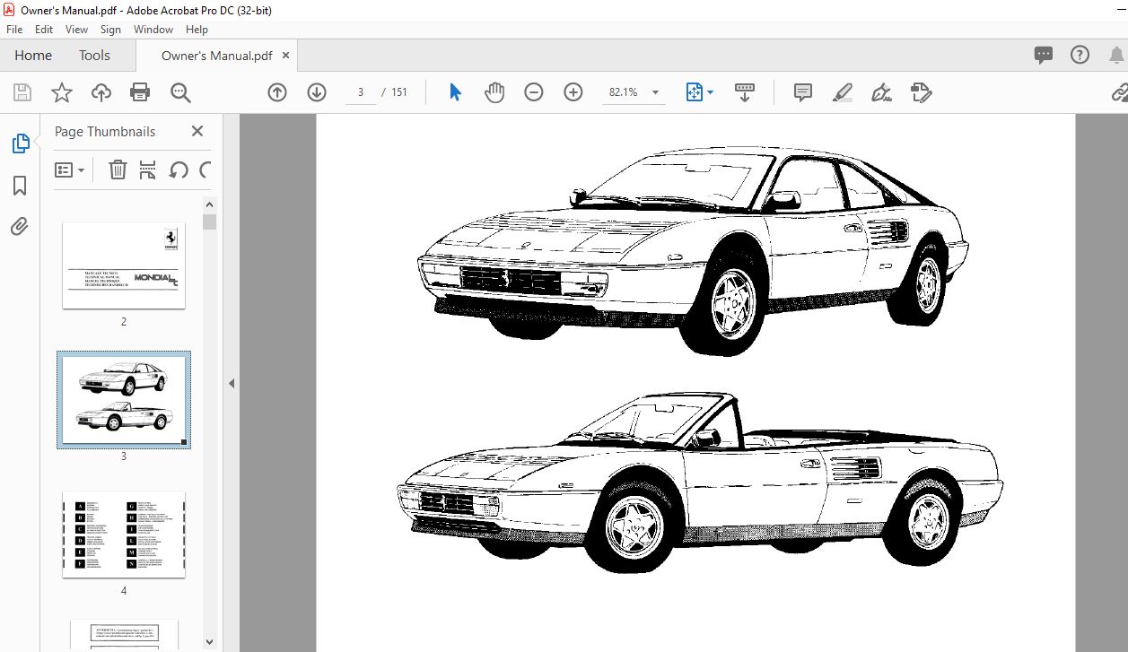Viewport: 1128px width, 652px height.
Task: Open fit page options dropdown arrow
Action: tap(710, 92)
